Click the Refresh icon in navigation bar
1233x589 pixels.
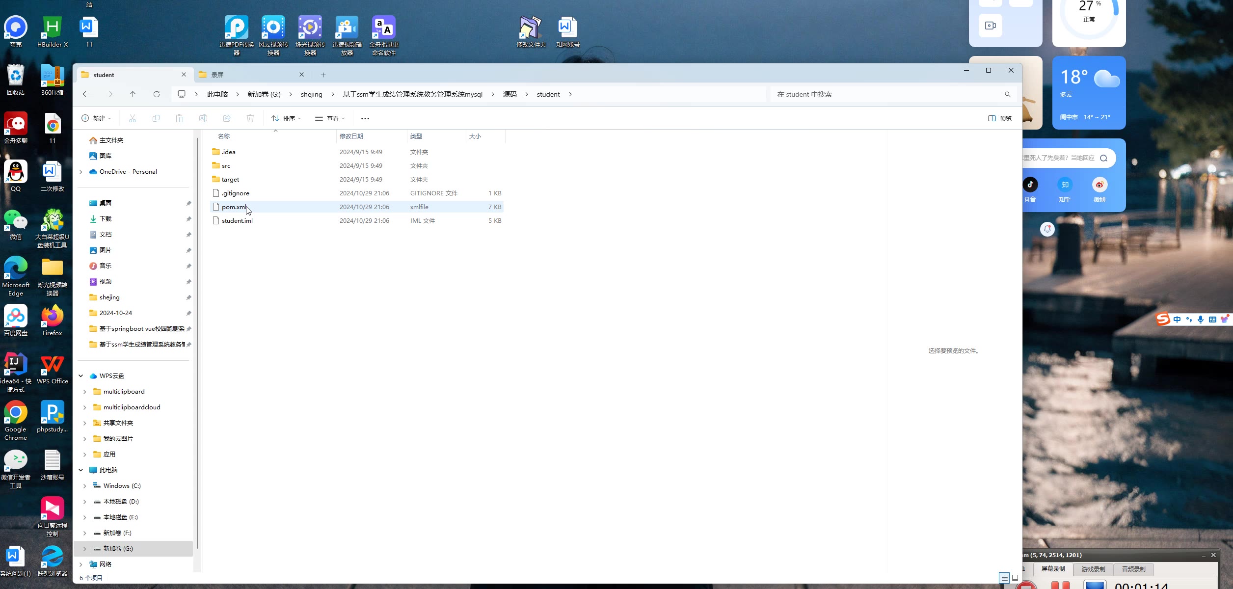tap(157, 94)
